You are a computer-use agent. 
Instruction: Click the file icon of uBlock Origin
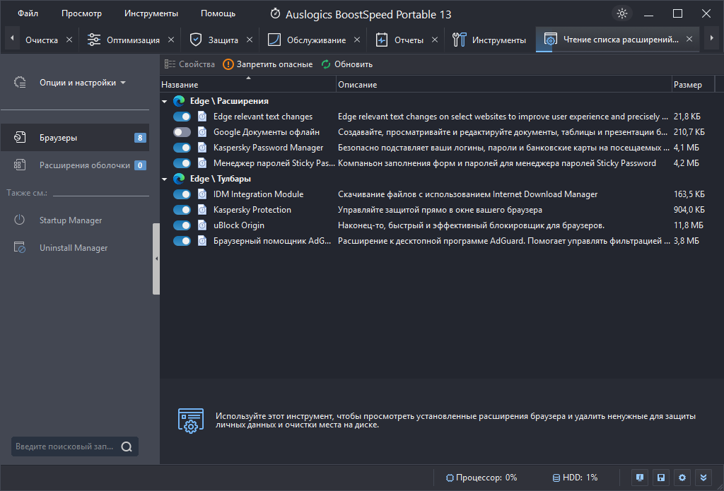pyautogui.click(x=202, y=225)
